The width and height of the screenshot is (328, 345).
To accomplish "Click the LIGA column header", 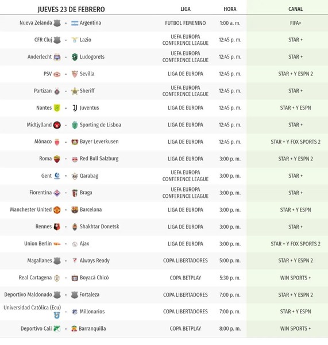I will tap(186, 9).
